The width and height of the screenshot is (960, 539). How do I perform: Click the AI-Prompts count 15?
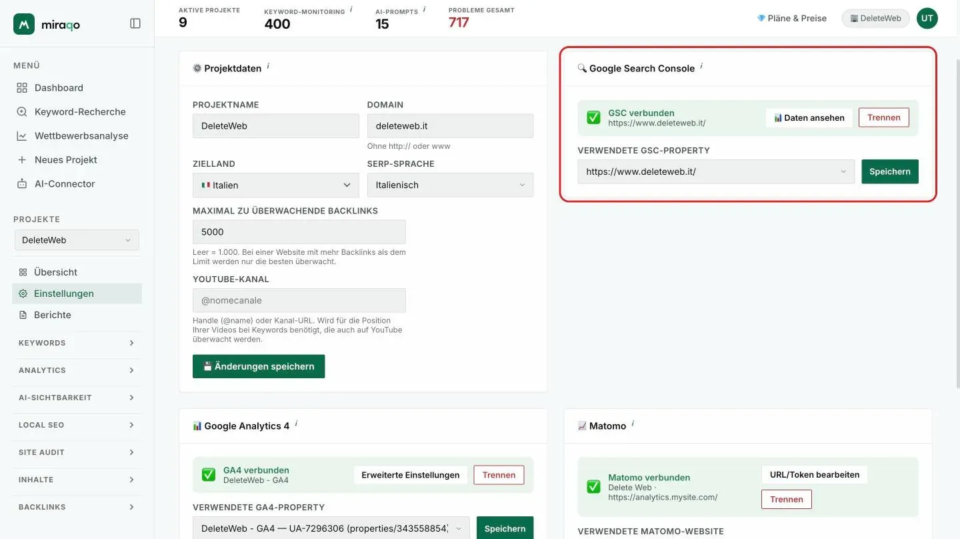click(382, 24)
